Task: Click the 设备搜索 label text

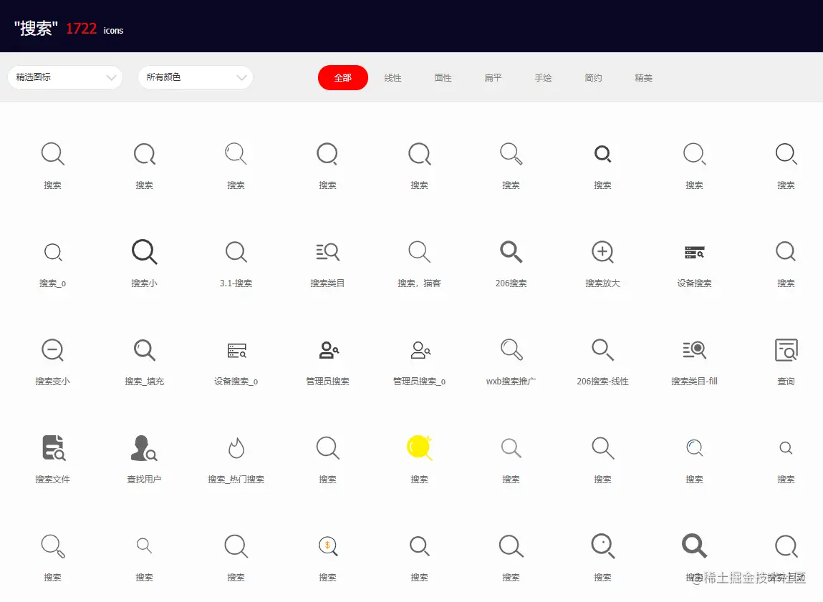Action: [x=694, y=283]
